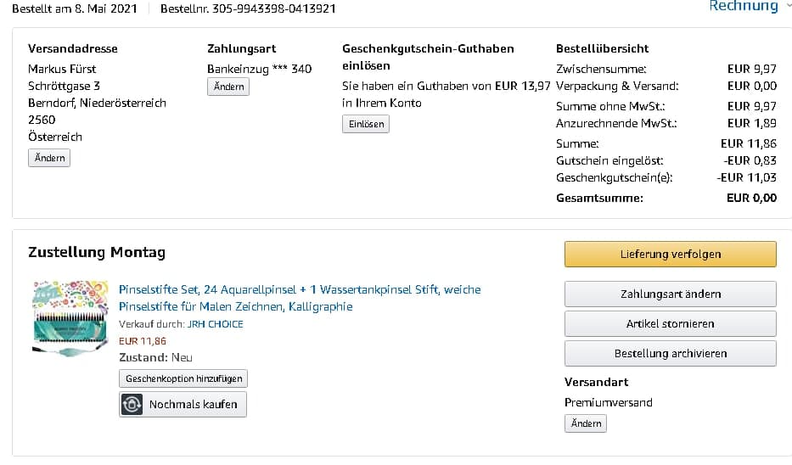
Task: Click Ändern below Bankeinzug payment method
Action: coord(228,87)
